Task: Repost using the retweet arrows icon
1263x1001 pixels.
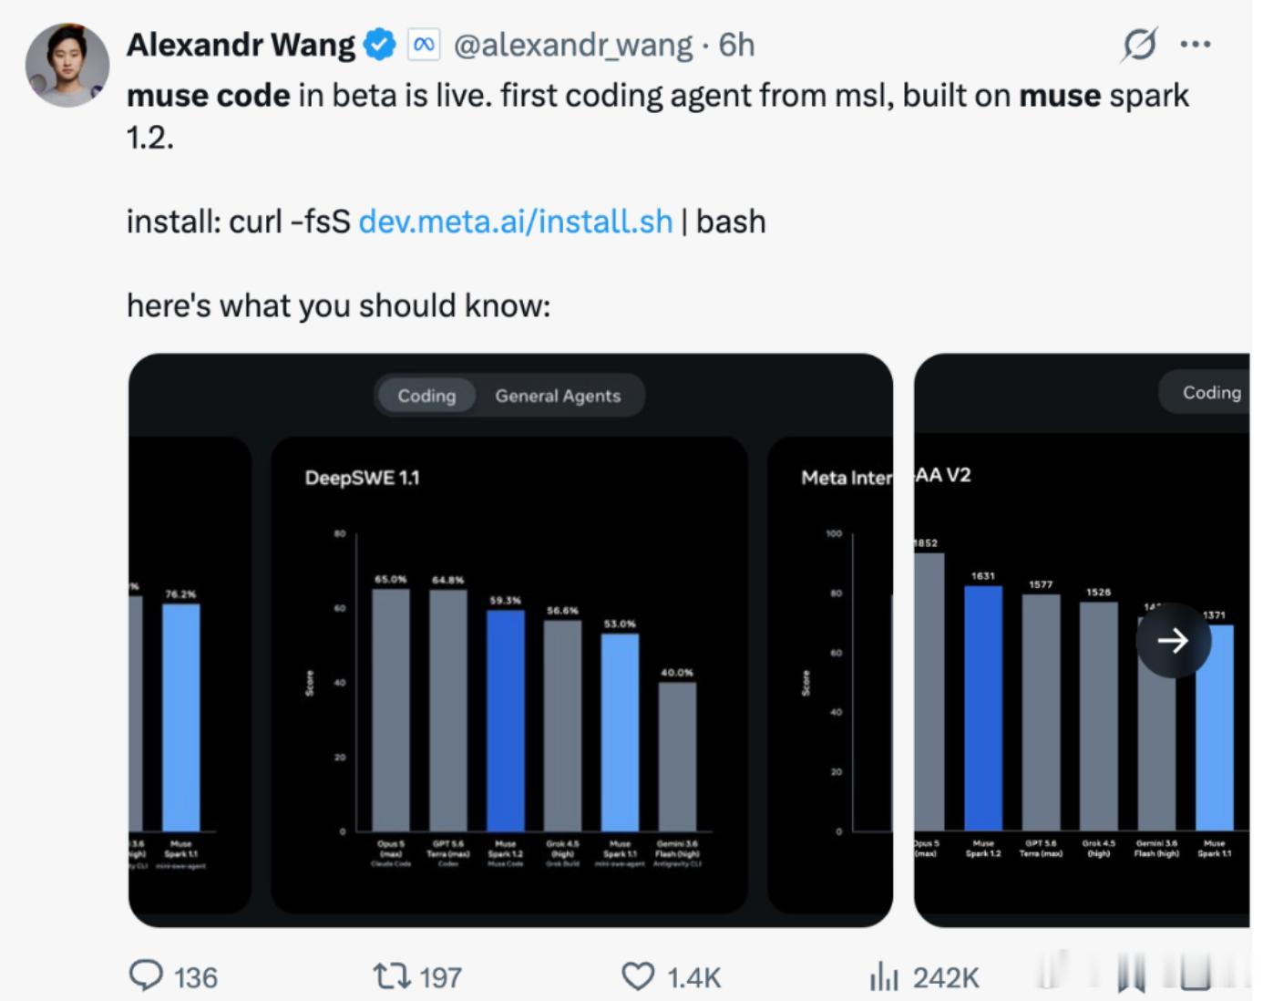Action: [392, 976]
